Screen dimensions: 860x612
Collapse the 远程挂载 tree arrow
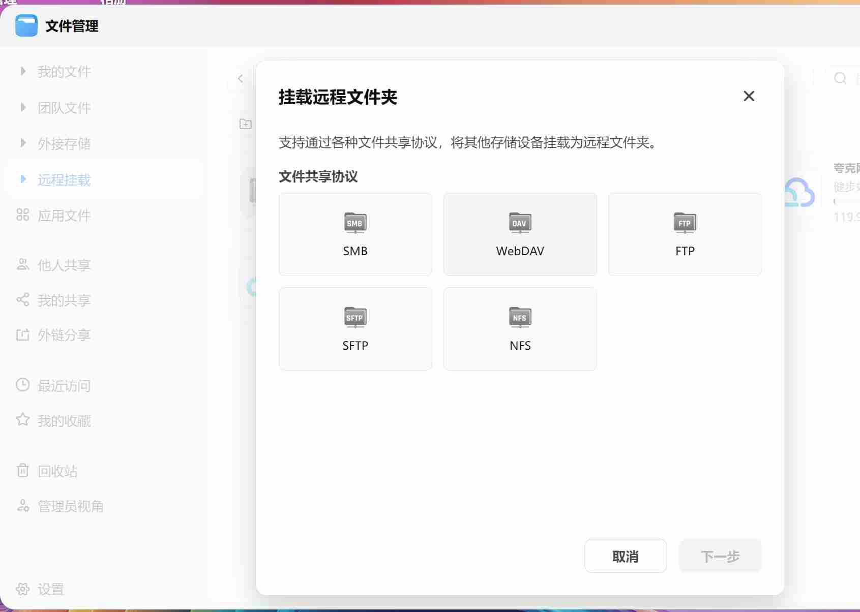click(x=23, y=179)
